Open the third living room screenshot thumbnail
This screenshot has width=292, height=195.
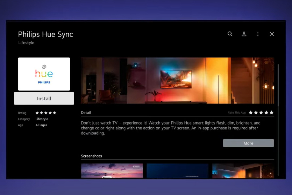243,171
